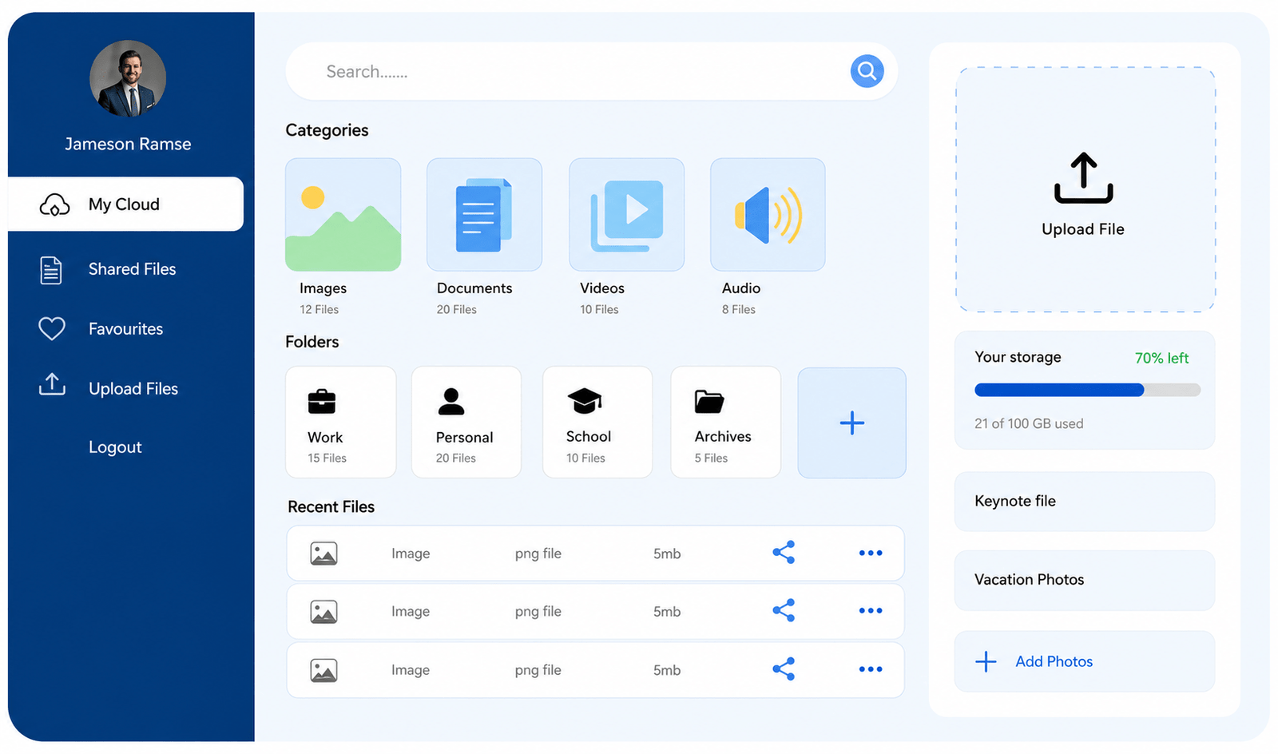Open My Cloud via its cloud icon

pos(54,204)
